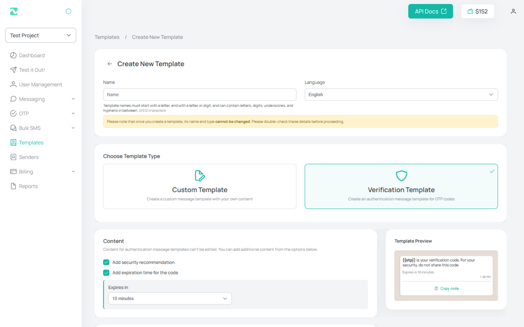Click the Dashboard pie chart icon
The width and height of the screenshot is (524, 327).
click(x=13, y=55)
